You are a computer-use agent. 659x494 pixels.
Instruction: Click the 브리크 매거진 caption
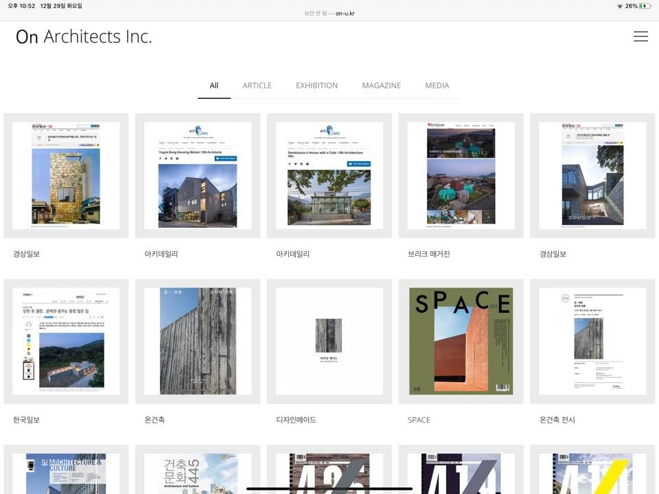(428, 254)
